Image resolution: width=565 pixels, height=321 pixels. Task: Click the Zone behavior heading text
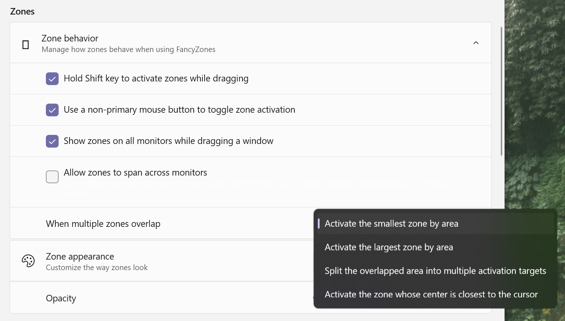[70, 38]
